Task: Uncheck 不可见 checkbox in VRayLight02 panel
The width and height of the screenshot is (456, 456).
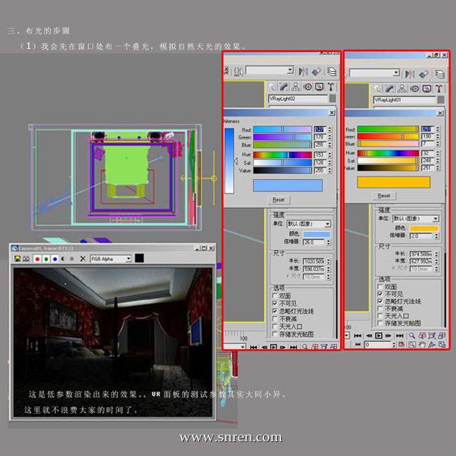Action: (275, 303)
